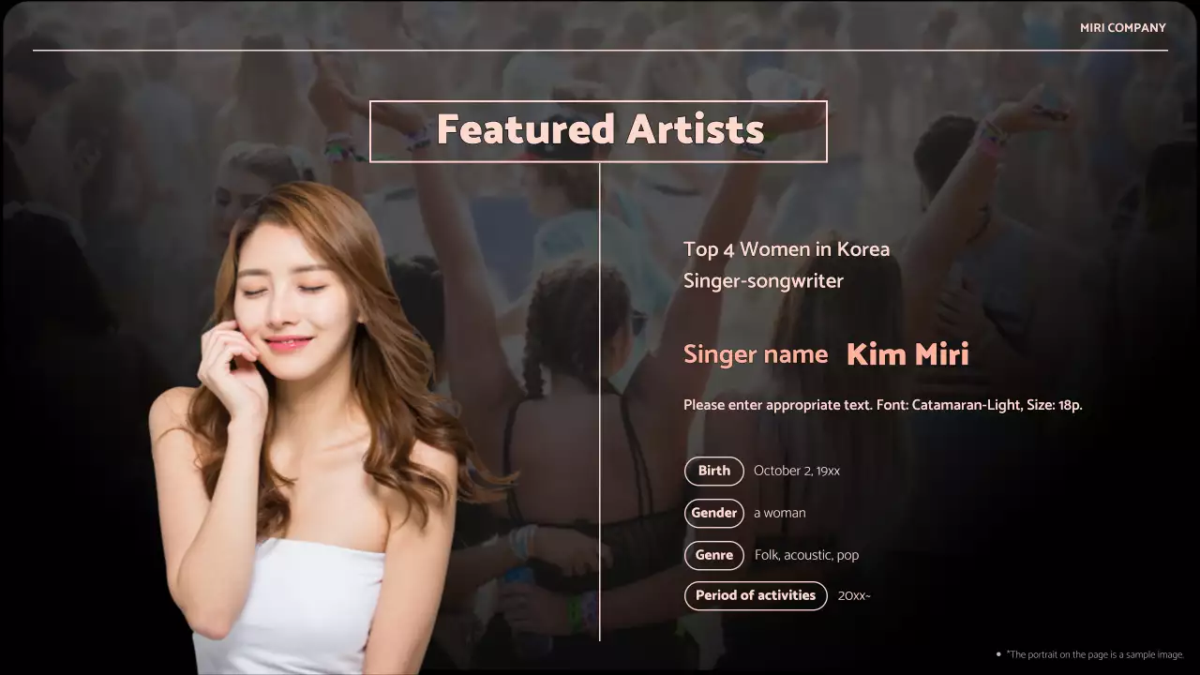
Task: Select the MIRI COMPANY header text
Action: (1122, 28)
